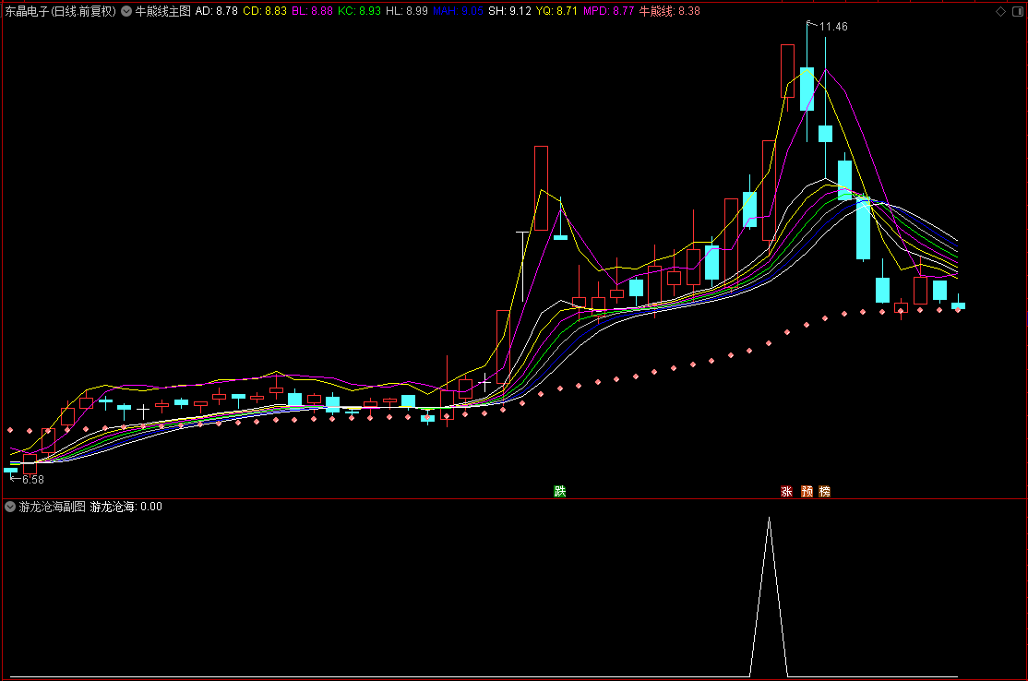Viewport: 1028px width, 681px height.
Task: Toggle the side panel icon at top right
Action: click(x=1018, y=11)
